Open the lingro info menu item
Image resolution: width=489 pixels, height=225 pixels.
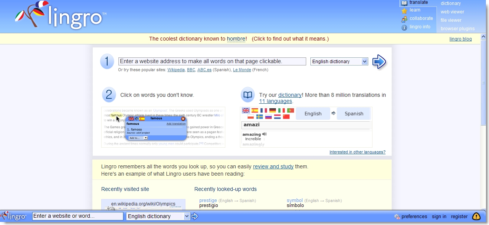click(x=420, y=27)
